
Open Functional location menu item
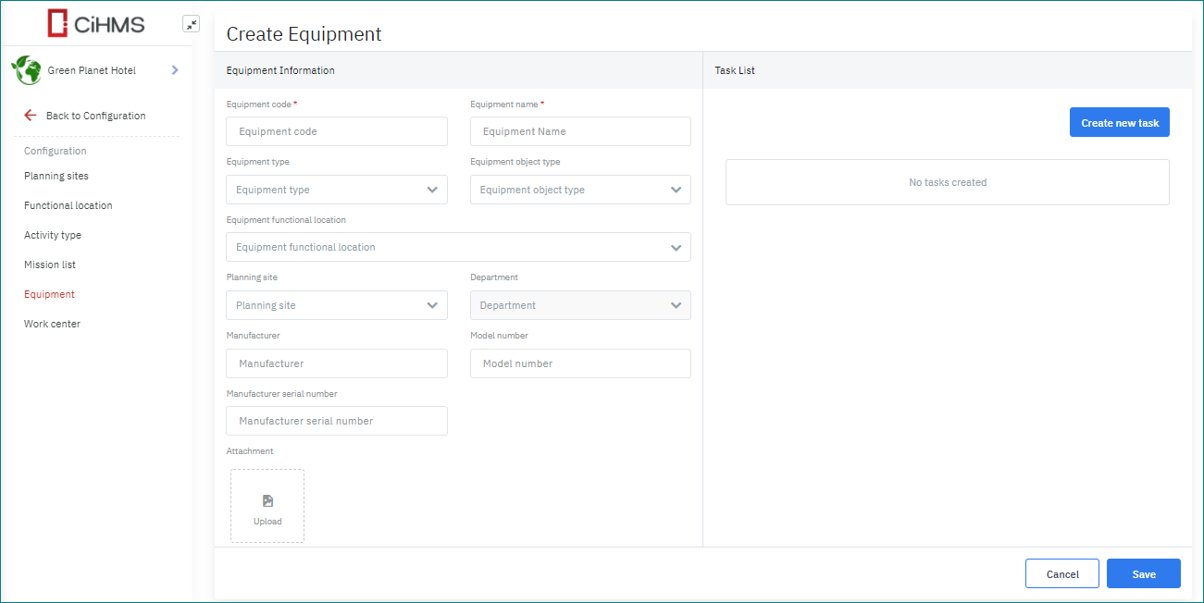(68, 205)
